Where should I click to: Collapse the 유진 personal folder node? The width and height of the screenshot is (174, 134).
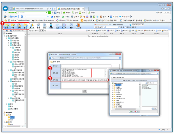click(4, 115)
